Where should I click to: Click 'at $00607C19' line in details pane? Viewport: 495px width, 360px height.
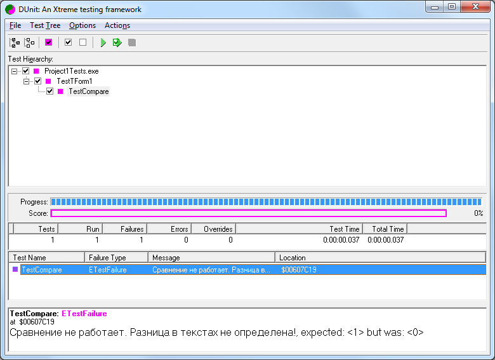click(32, 322)
